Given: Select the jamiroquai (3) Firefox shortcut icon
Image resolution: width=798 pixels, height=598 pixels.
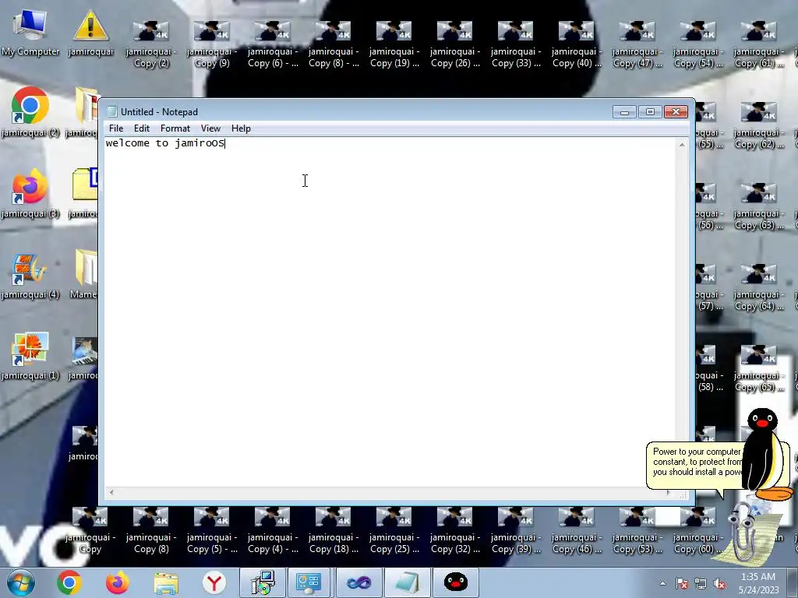Looking at the screenshot, I should [30, 193].
